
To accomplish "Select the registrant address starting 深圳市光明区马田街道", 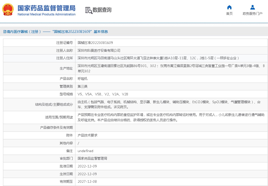I will point(158,58).
